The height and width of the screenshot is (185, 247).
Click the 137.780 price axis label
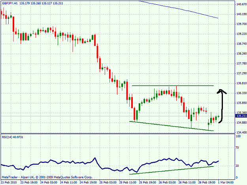(x=241, y=64)
